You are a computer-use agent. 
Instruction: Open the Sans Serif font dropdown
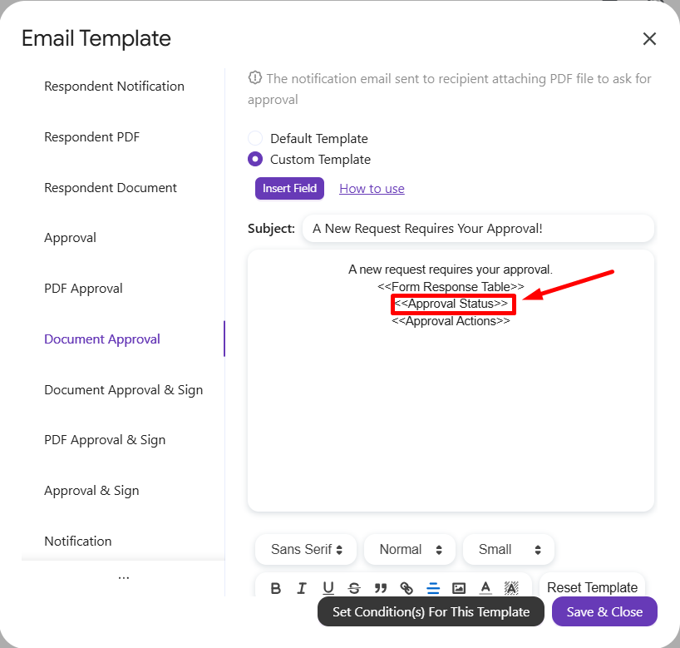306,550
